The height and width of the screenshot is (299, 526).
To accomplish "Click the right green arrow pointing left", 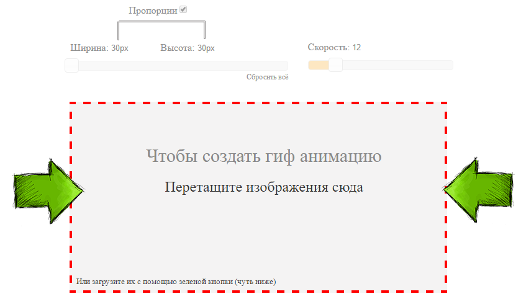I will click(x=478, y=190).
